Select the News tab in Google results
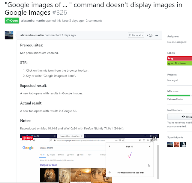 (61, 155)
